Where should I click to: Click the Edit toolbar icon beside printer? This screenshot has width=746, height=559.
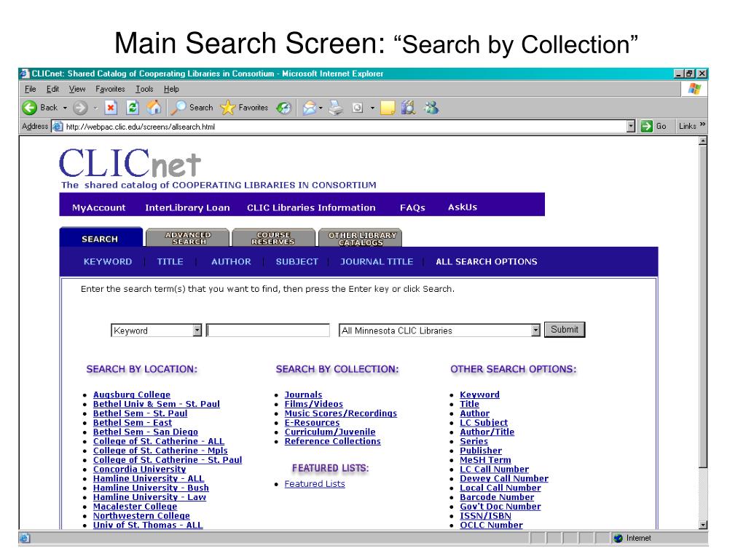coord(358,108)
